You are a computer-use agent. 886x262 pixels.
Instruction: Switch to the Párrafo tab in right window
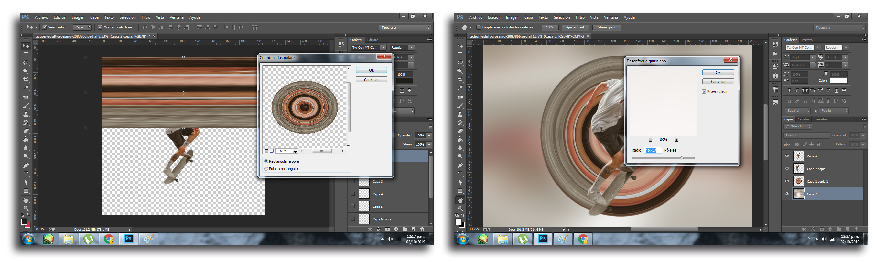pyautogui.click(x=807, y=40)
